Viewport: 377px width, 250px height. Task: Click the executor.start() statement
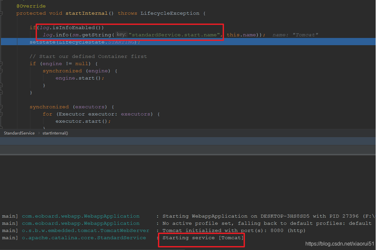[83, 121]
